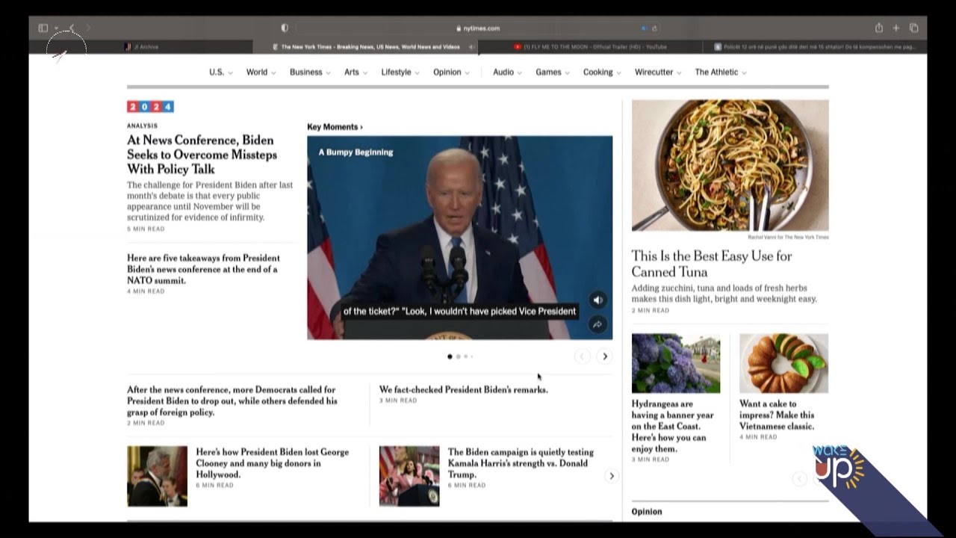Open the five takeaways article link

203,269
